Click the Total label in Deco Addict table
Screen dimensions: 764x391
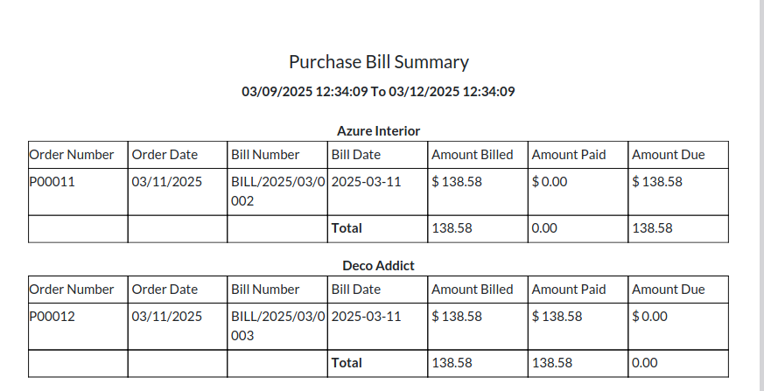pyautogui.click(x=347, y=363)
